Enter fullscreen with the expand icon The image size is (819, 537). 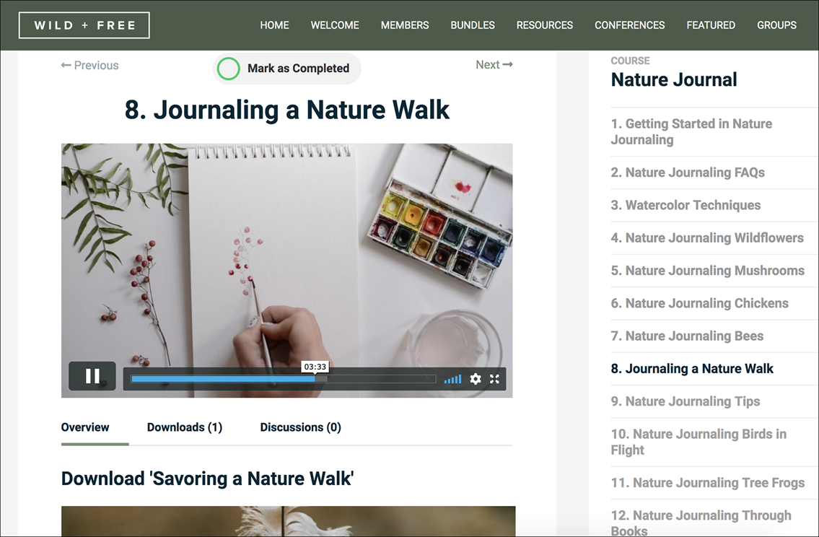[494, 379]
